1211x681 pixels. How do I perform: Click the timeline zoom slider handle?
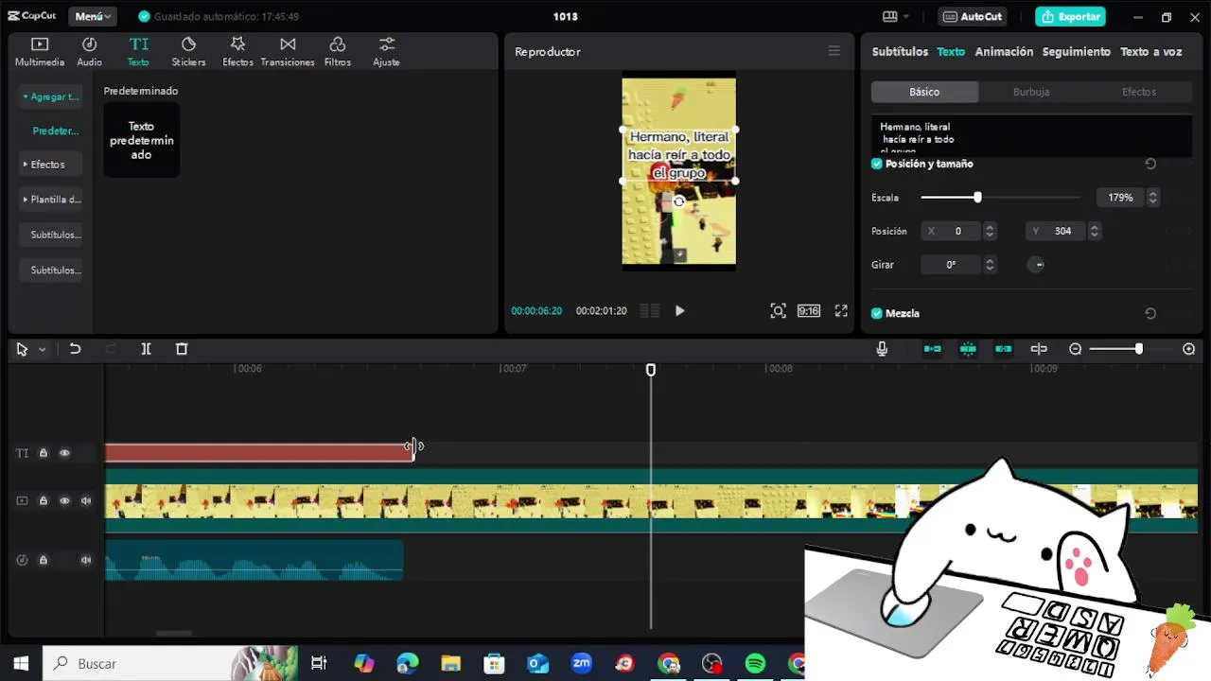coord(1139,349)
